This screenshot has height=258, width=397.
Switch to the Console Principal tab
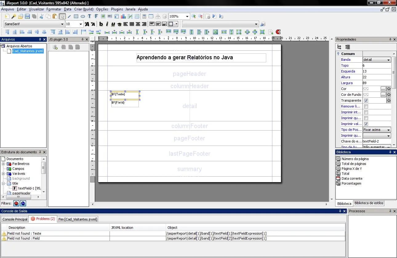click(x=15, y=219)
